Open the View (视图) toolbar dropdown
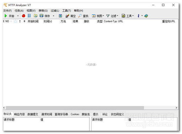This screenshot has height=134, width=182. pyautogui.click(x=98, y=16)
